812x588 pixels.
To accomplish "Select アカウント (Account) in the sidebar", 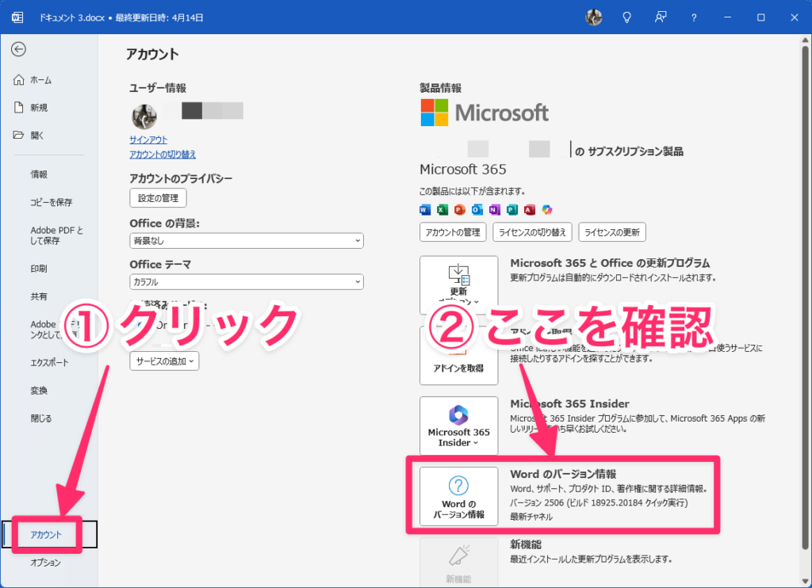I will [x=49, y=535].
